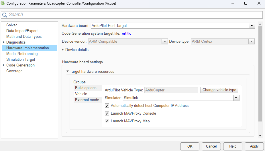Image resolution: width=265 pixels, height=151 pixels.
Task: Click the search magnifier icon
Action: (5, 15)
